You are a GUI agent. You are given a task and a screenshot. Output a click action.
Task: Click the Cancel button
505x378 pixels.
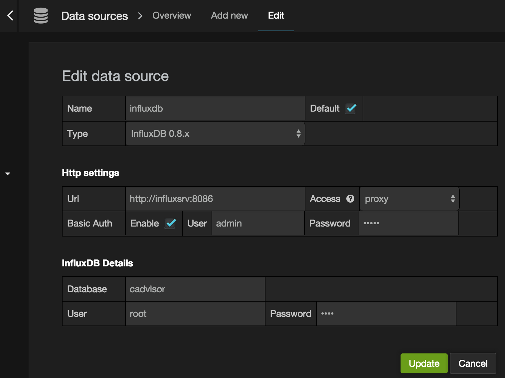pos(473,363)
